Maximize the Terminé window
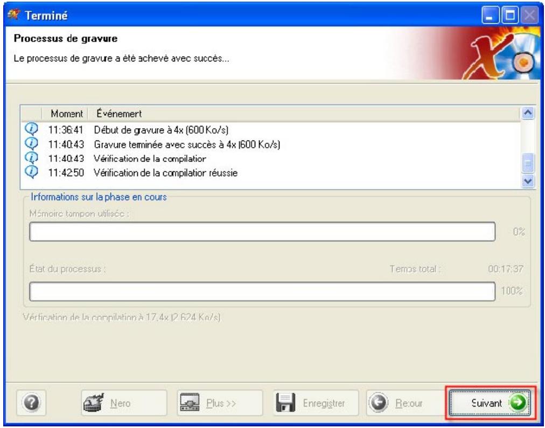The image size is (545, 428). click(x=510, y=15)
